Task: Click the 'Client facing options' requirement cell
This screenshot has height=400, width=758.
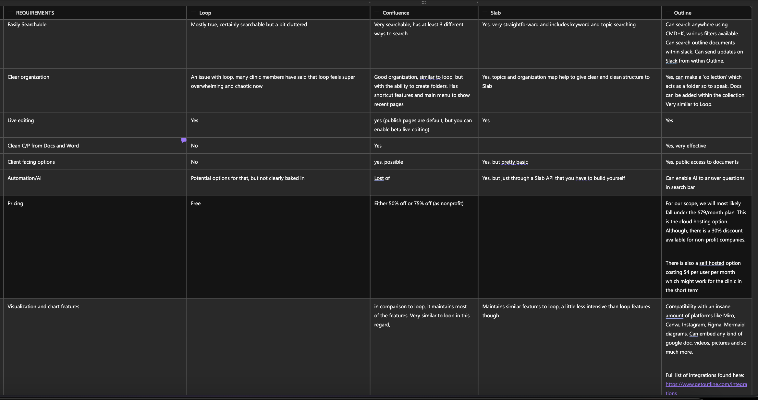Action: 95,162
